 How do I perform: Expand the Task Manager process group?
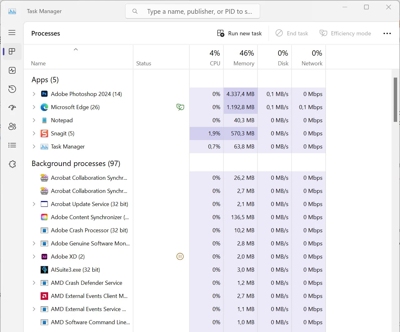point(34,146)
